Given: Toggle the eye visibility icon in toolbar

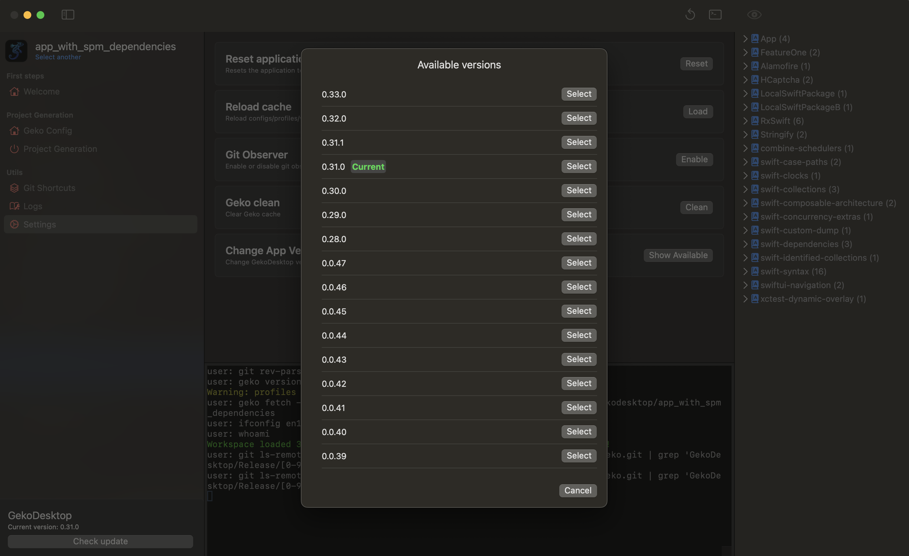Looking at the screenshot, I should 754,15.
